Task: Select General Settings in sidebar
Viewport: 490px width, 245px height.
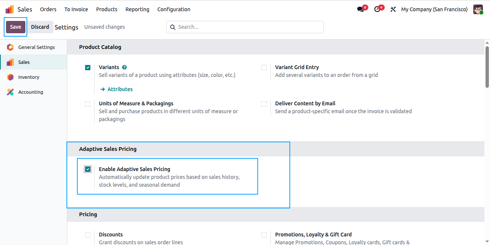Action: [x=33, y=47]
